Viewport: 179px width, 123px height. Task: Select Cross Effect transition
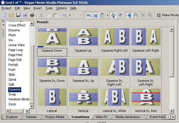17,25
